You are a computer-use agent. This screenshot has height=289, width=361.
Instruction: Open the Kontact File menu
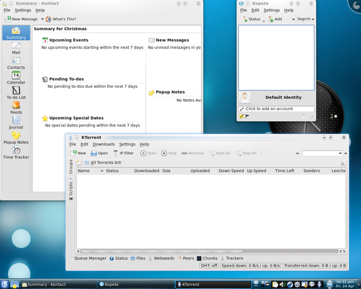click(7, 10)
